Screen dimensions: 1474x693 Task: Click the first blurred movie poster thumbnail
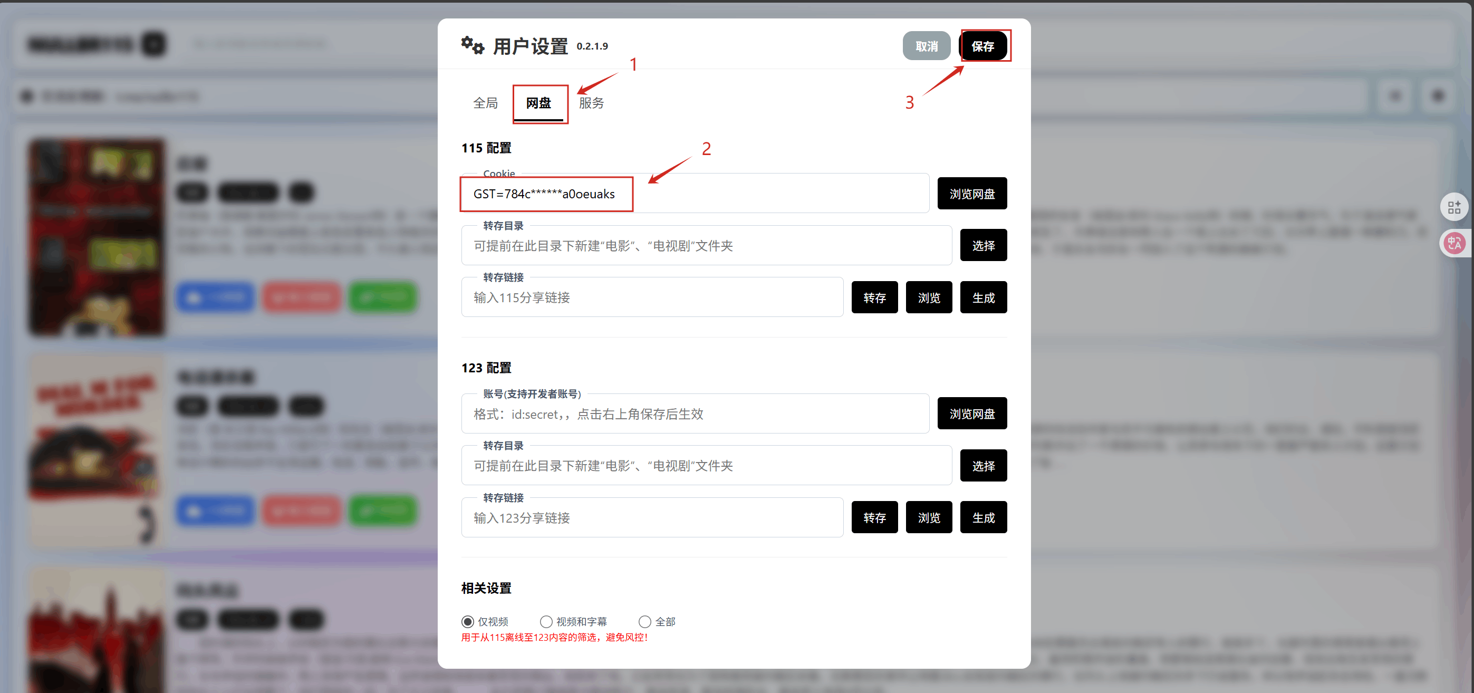pyautogui.click(x=97, y=236)
